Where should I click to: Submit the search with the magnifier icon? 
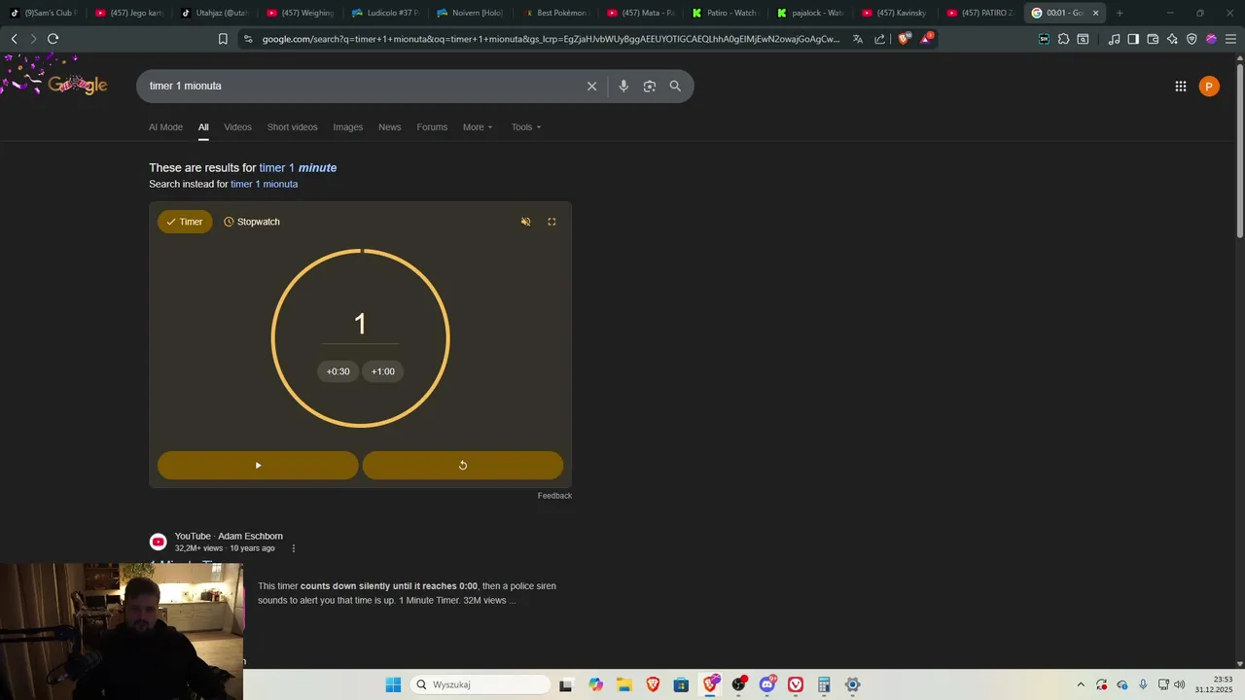click(675, 86)
